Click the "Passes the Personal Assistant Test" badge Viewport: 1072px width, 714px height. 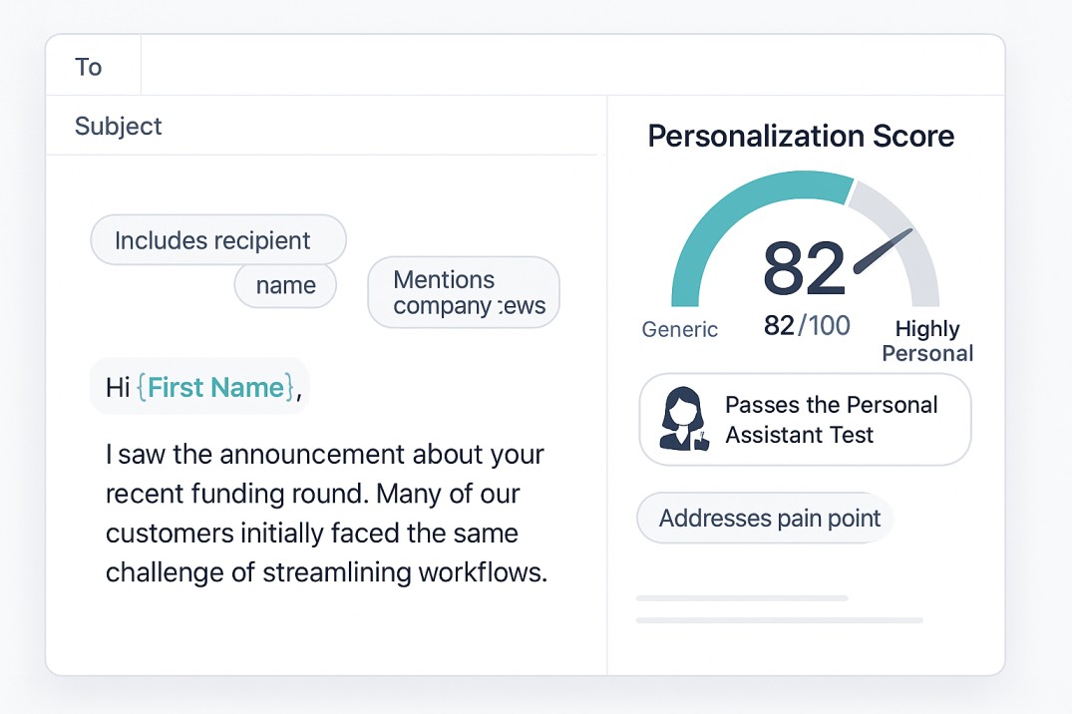805,420
